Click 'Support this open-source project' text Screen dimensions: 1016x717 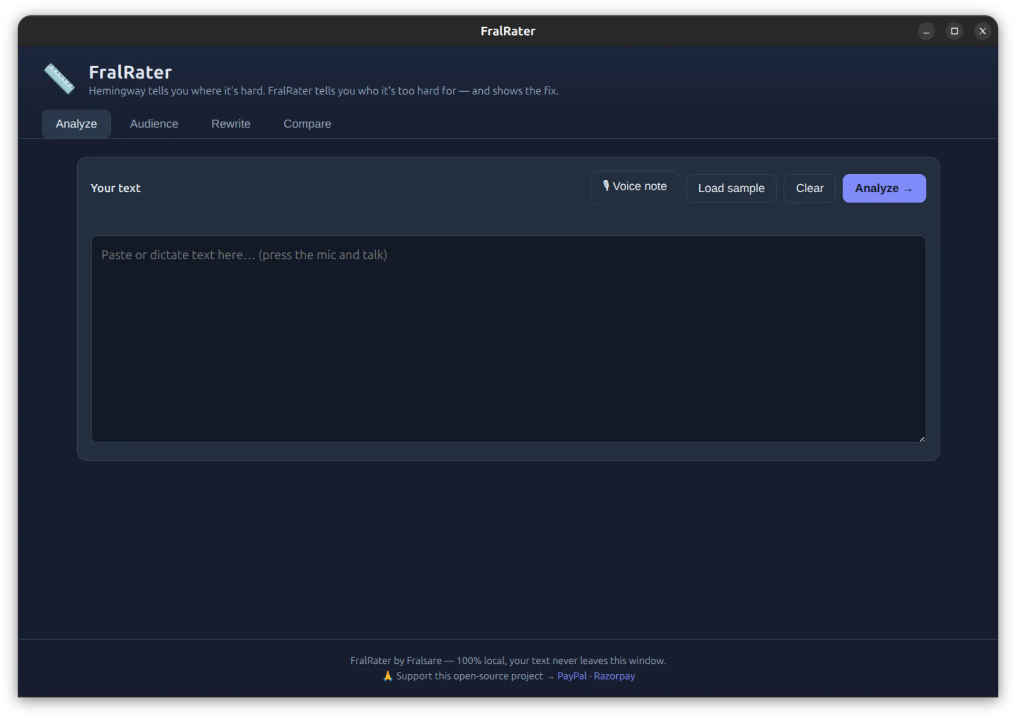469,676
